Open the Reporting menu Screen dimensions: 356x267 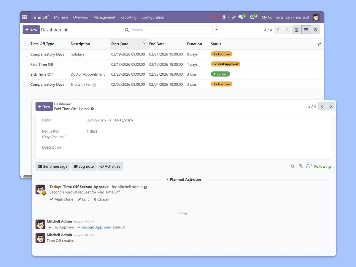coord(128,17)
